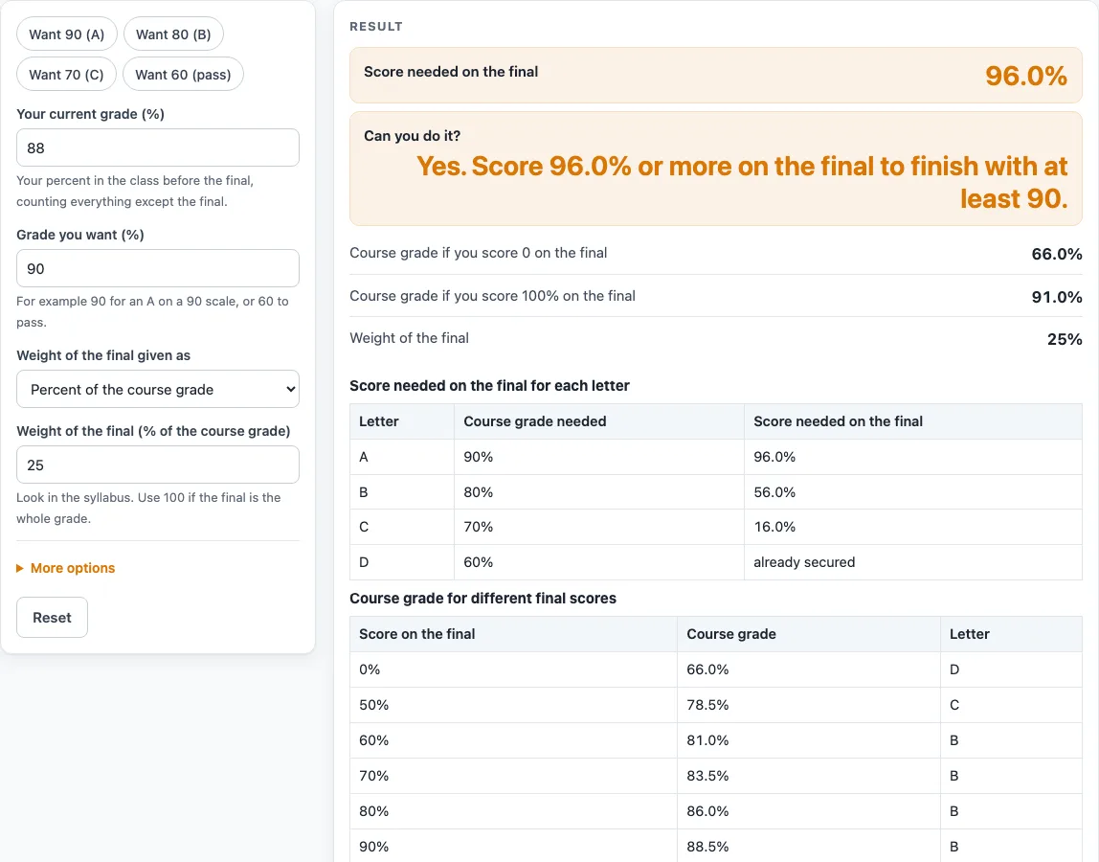Click the Can you do it? answer text
The height and width of the screenshot is (862, 1099).
[x=742, y=182]
